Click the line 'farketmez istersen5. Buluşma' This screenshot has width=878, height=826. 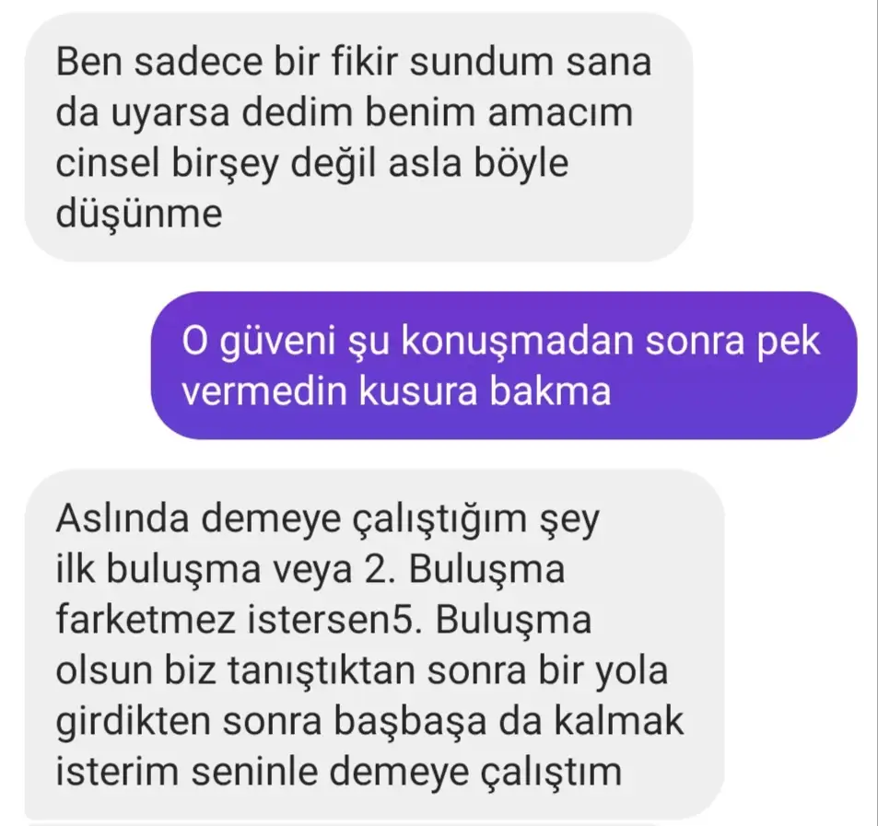tap(323, 620)
